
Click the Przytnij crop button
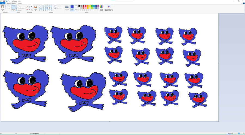tap(19, 6)
